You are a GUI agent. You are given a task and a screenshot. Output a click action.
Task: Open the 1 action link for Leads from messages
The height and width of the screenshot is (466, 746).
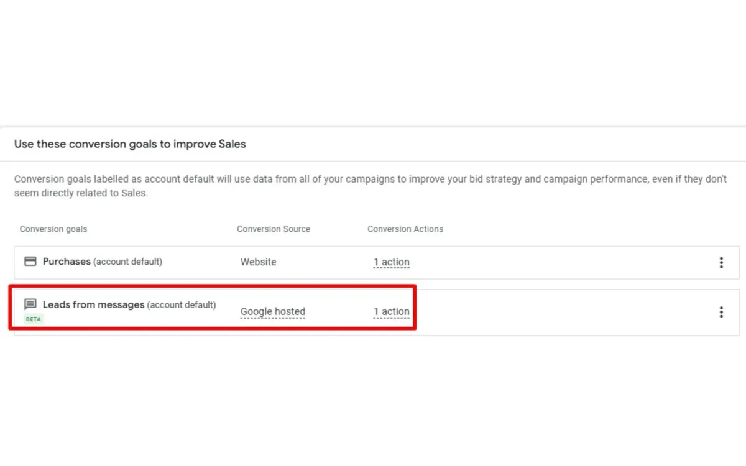[391, 311]
